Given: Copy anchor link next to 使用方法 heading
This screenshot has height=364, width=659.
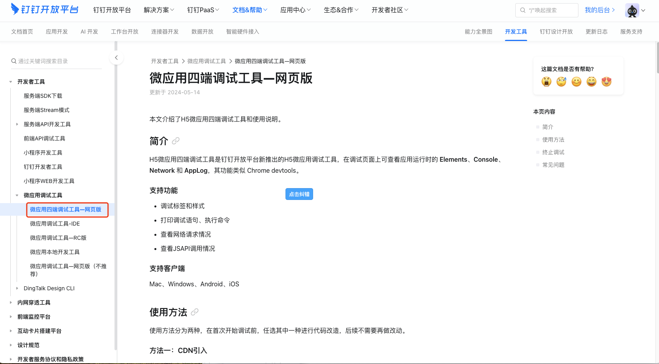Looking at the screenshot, I should tap(195, 312).
